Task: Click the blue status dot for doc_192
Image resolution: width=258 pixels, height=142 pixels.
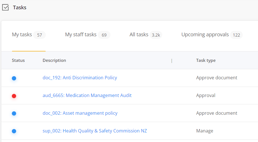Action: pos(14,78)
